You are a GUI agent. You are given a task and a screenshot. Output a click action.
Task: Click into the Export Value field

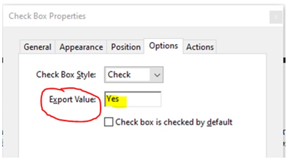133,99
